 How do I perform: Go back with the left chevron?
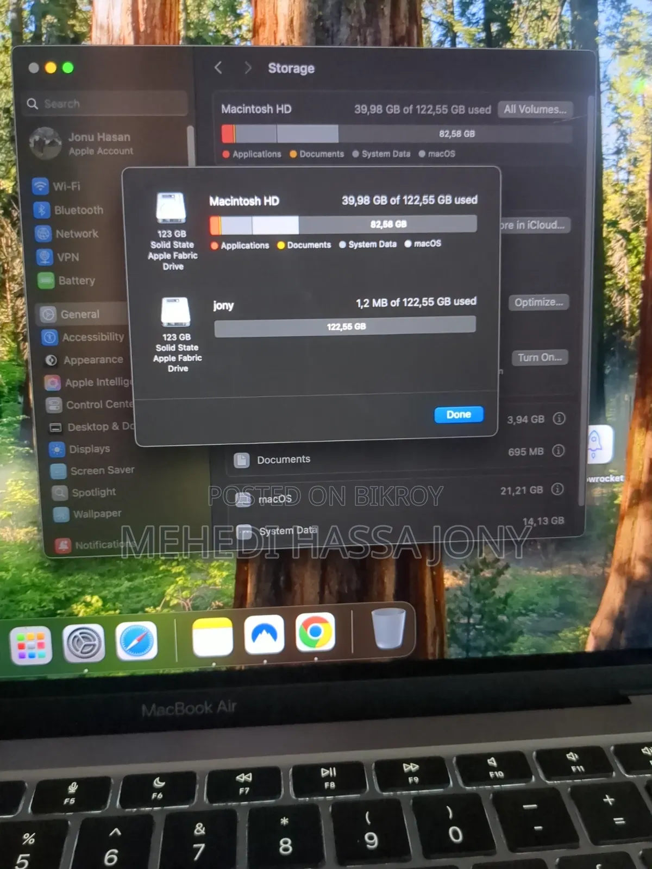pos(218,67)
